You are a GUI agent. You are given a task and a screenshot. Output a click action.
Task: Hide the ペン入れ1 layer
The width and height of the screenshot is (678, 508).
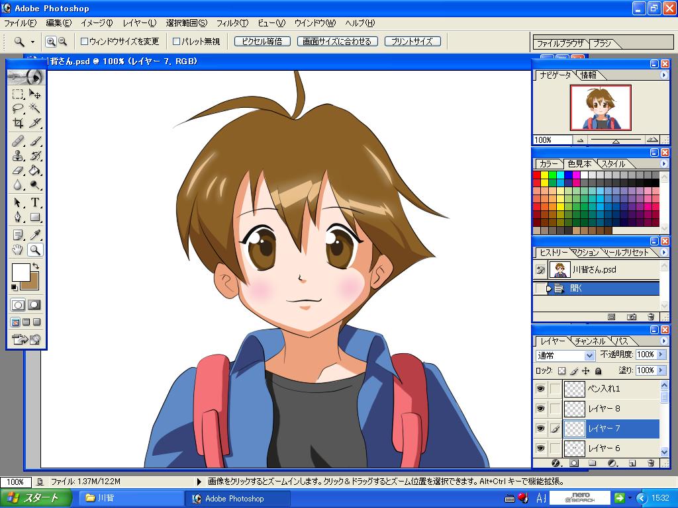pos(540,389)
